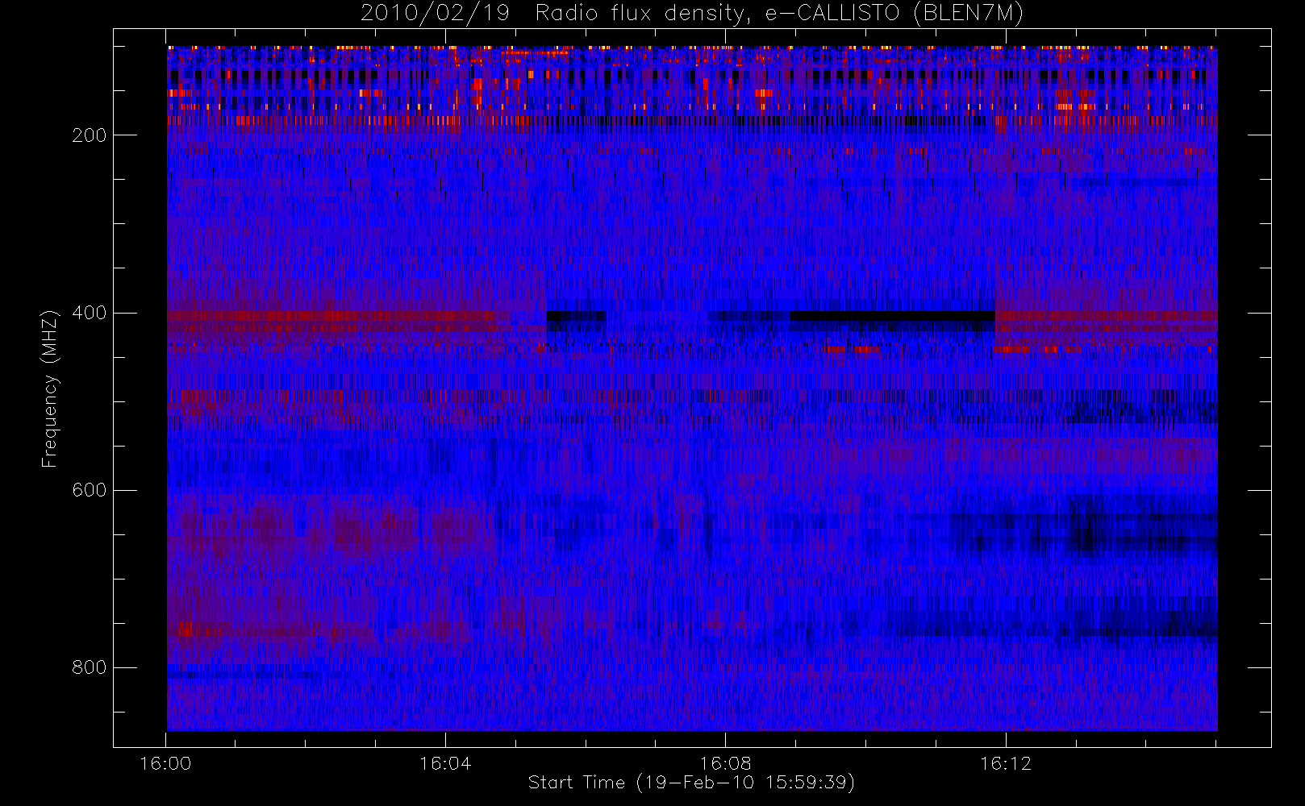Click the 16:12 time tick label
The height and width of the screenshot is (806, 1305).
pos(1006,763)
